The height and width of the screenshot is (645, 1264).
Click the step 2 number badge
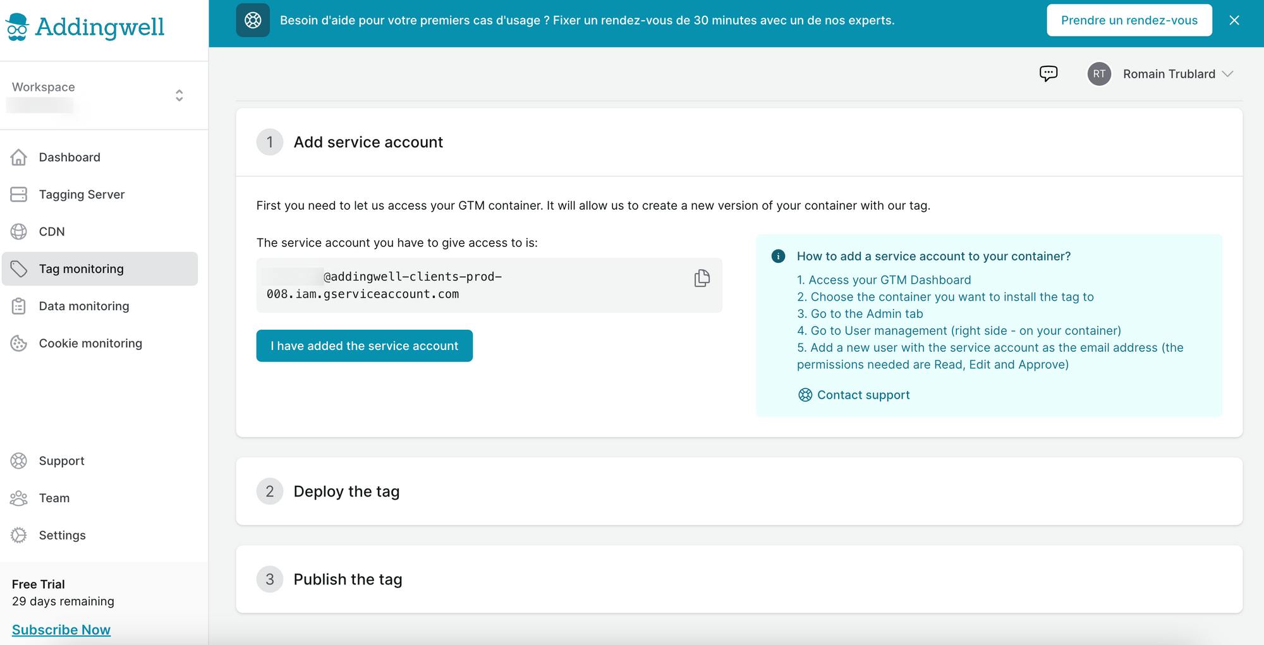pyautogui.click(x=270, y=491)
